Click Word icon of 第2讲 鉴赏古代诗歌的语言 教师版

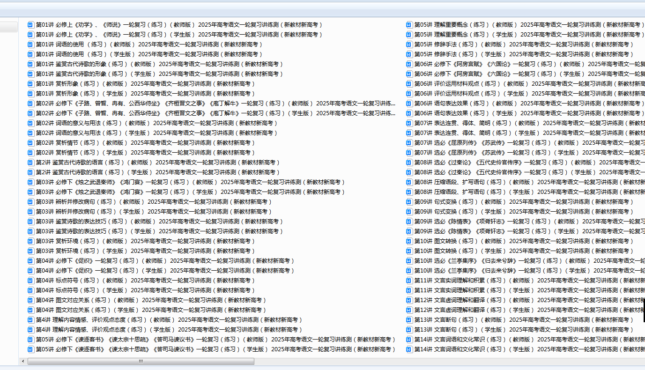point(31,162)
